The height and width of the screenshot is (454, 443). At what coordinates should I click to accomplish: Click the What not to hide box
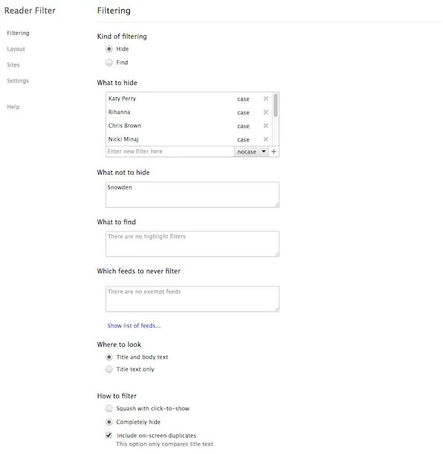193,195
